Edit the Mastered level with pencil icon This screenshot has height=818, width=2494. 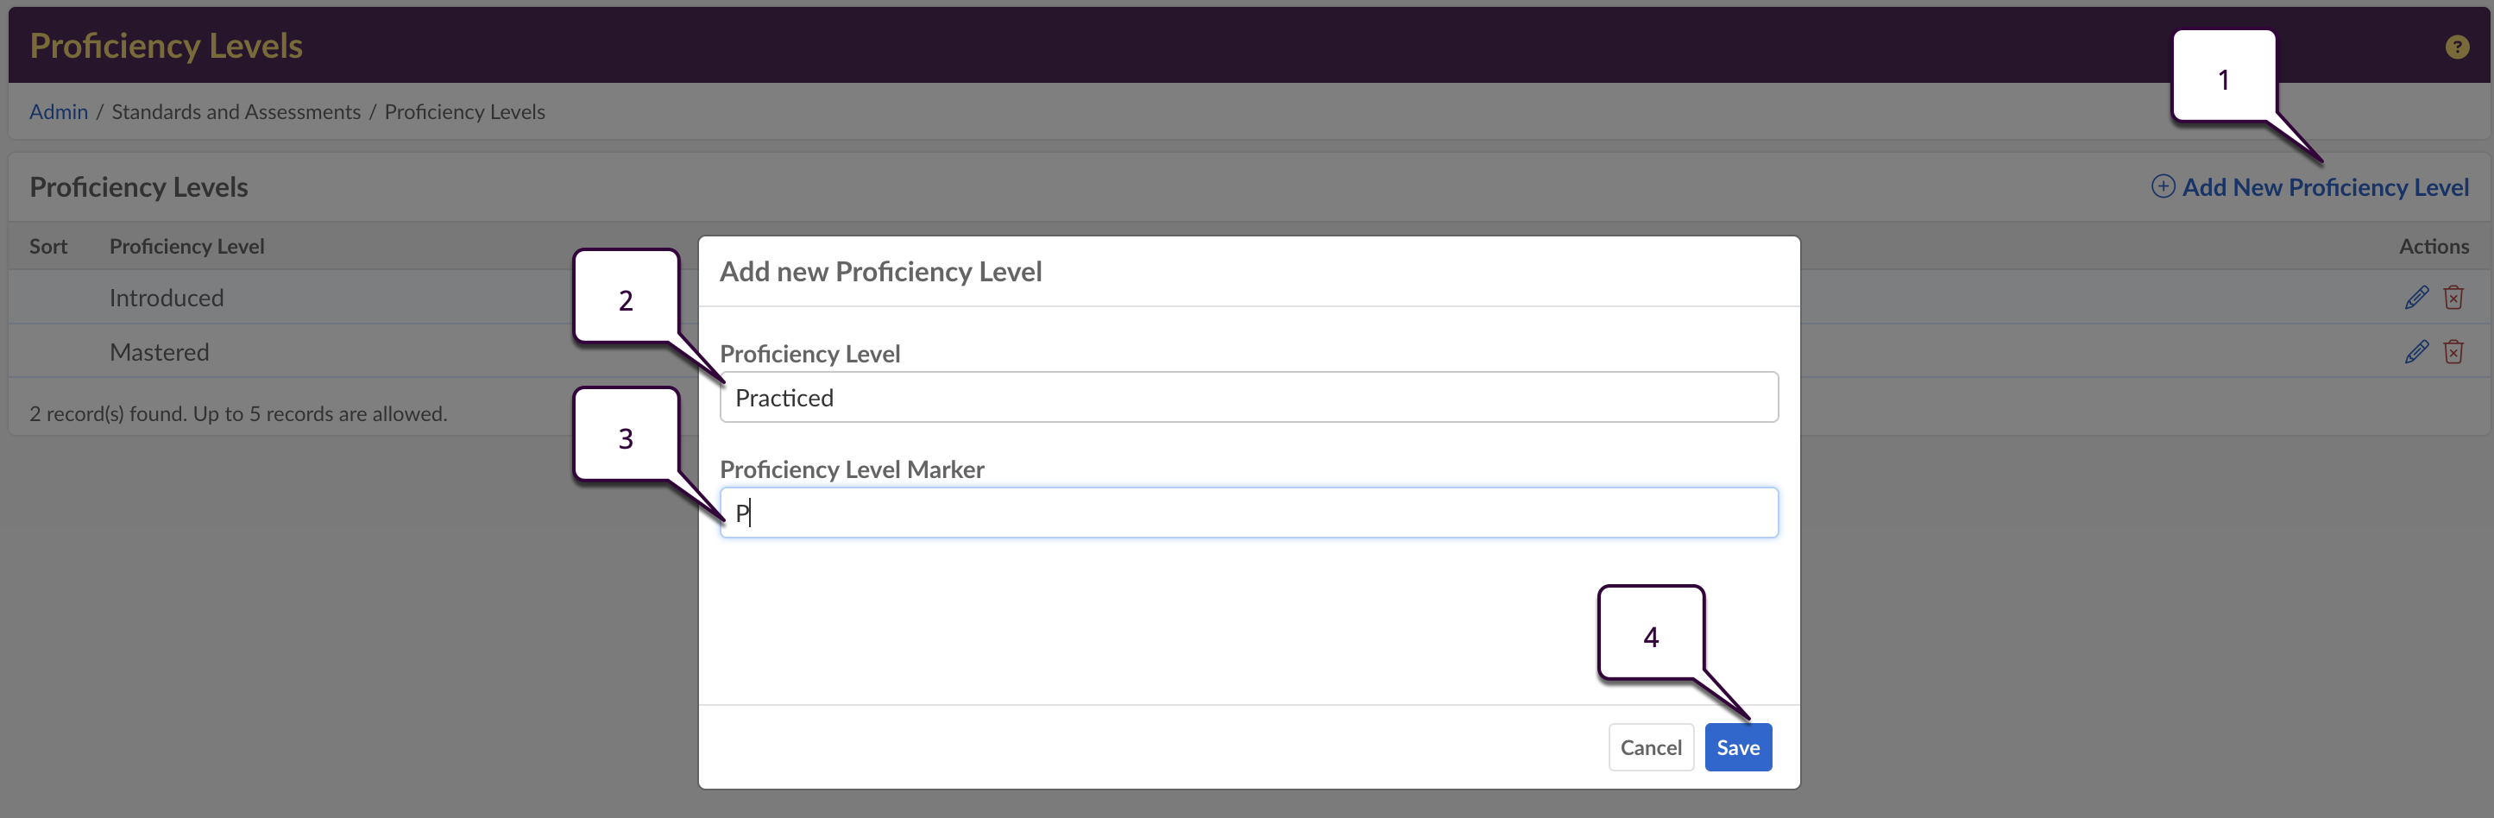pyautogui.click(x=2415, y=351)
